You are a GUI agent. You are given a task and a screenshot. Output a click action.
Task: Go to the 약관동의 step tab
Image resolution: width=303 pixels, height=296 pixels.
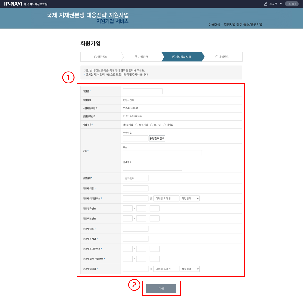pyautogui.click(x=101, y=57)
